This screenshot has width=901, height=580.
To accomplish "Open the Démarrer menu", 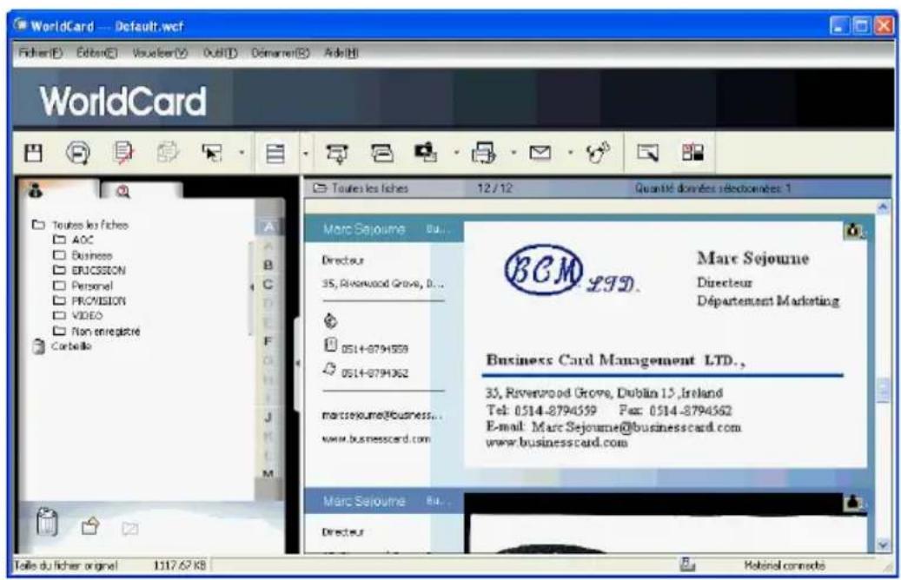I will pyautogui.click(x=280, y=53).
